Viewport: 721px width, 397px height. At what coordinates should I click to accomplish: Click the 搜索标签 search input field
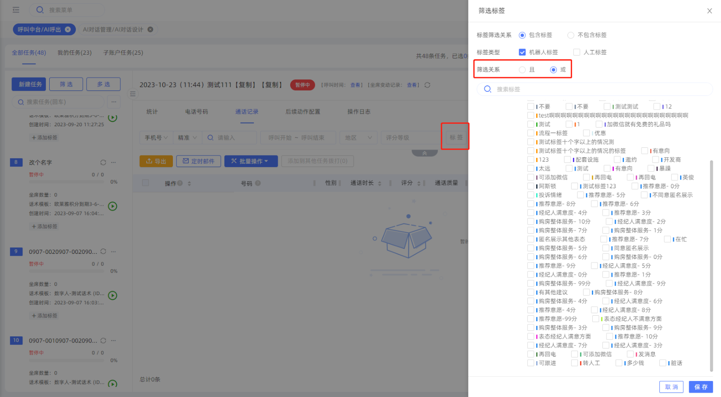tap(598, 89)
